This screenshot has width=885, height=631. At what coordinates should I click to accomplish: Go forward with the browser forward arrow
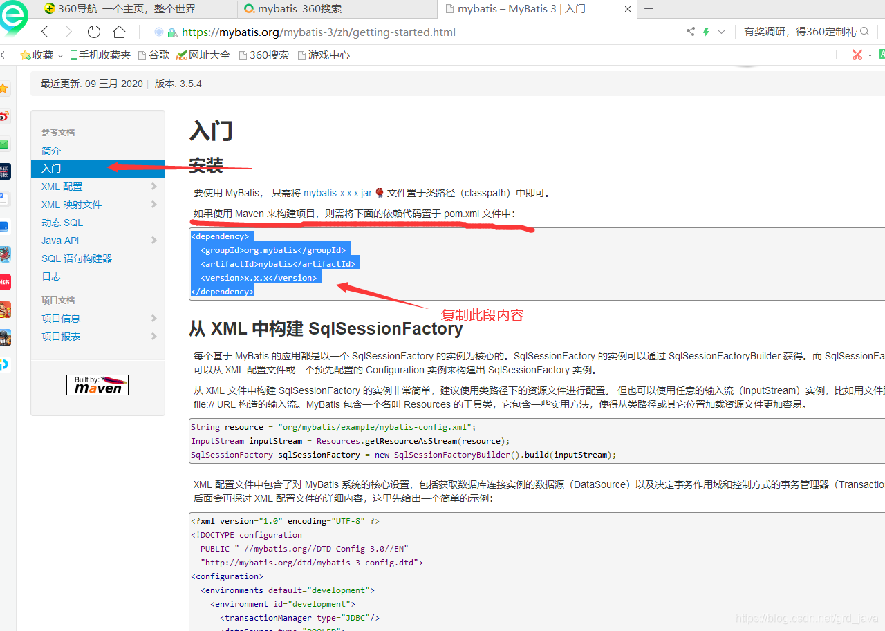[68, 32]
